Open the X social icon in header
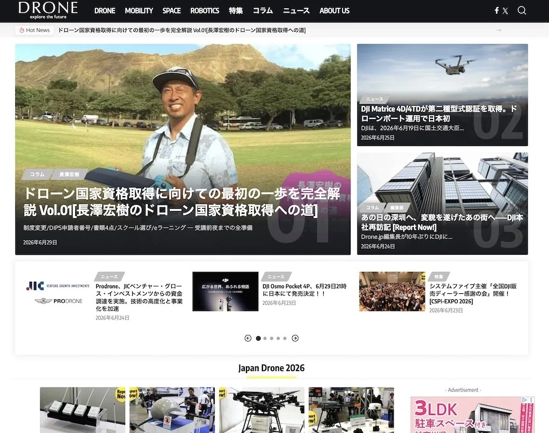549x433 pixels. tap(505, 11)
